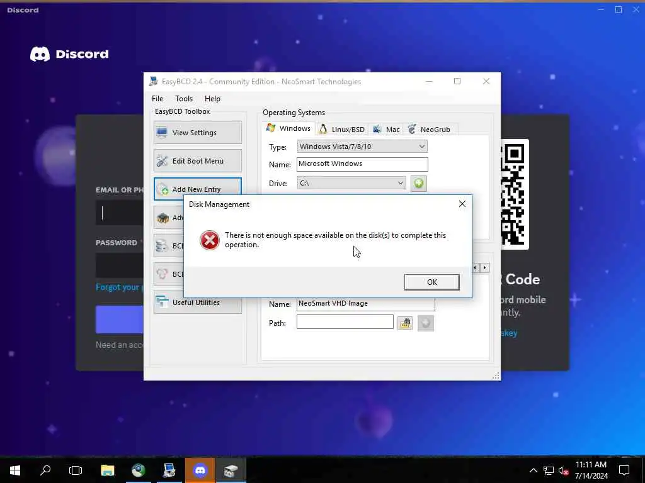This screenshot has height=483, width=645.
Task: Minimize the EasyBCD window
Action: click(429, 81)
